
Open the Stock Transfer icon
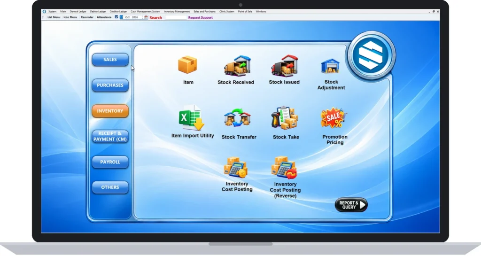click(237, 117)
